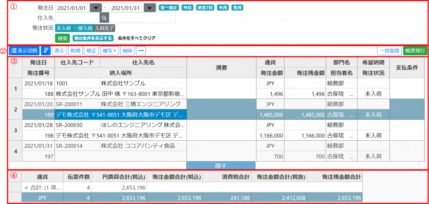Click the sort order icon button
Viewport: 429px width, 204px height.
(x=46, y=51)
